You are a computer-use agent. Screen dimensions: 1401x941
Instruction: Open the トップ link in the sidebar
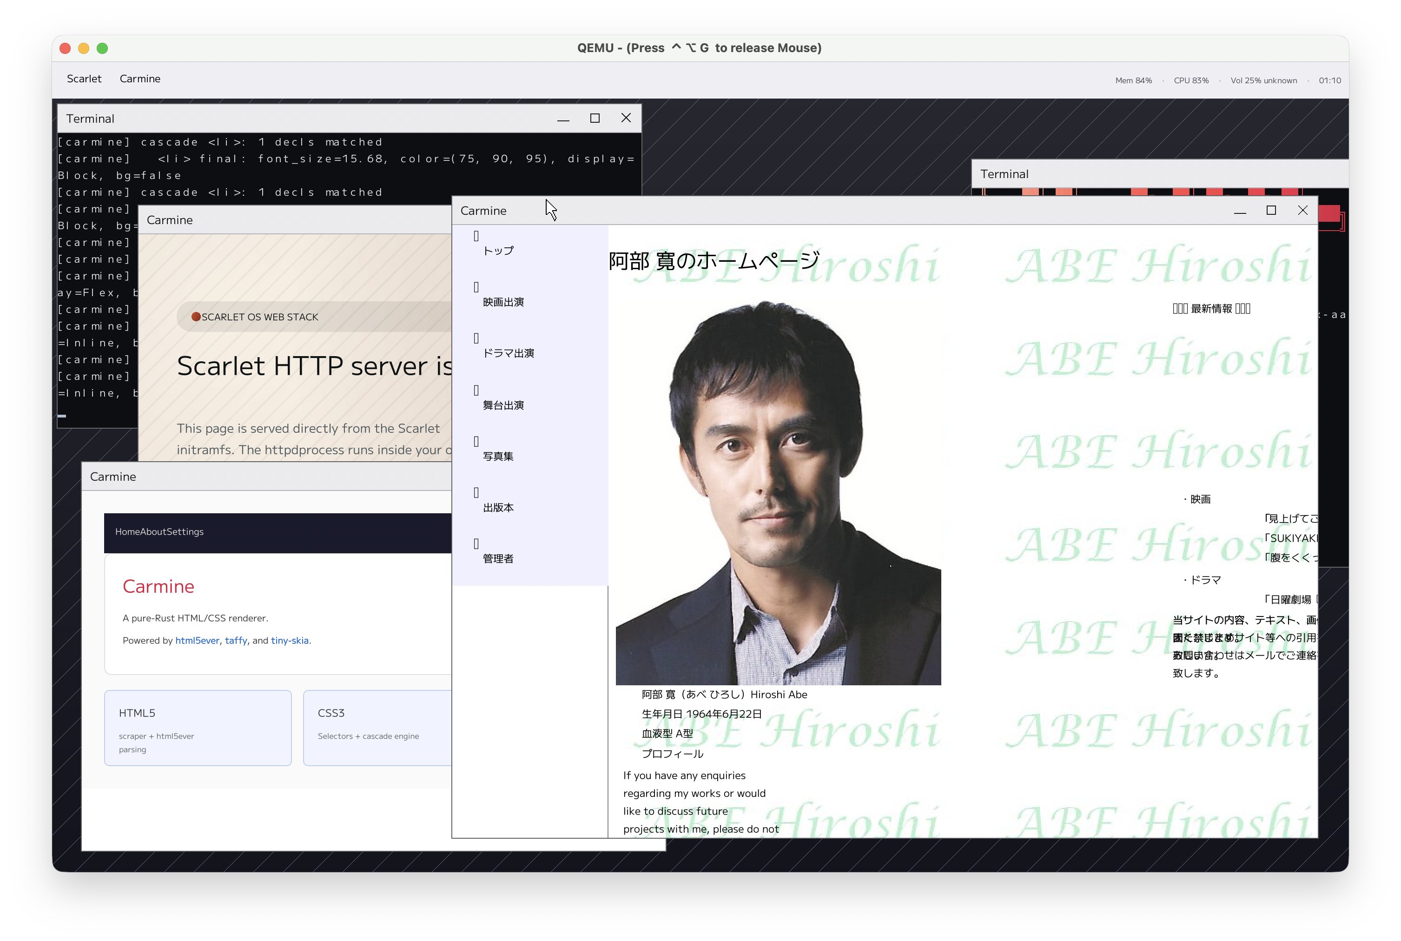point(499,250)
